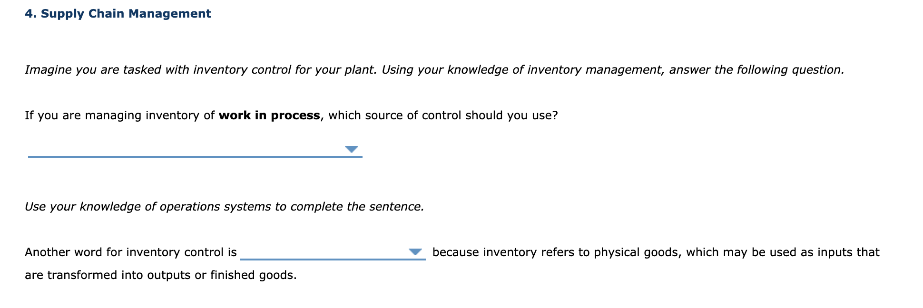Click the question about managing inventory
923x308 pixels.
(291, 115)
